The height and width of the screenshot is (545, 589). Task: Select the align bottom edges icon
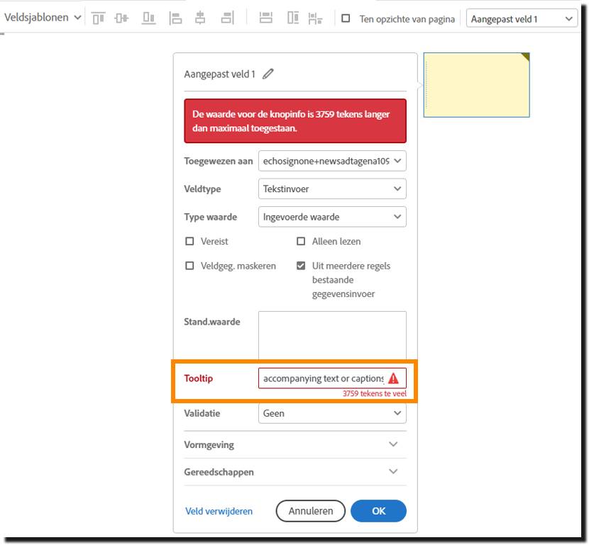tap(148, 17)
